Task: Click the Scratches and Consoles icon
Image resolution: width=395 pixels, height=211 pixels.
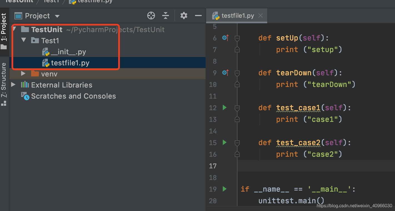Action: pyautogui.click(x=25, y=96)
